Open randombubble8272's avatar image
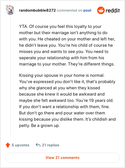The height and width of the screenshot is (168, 125). (10, 10)
